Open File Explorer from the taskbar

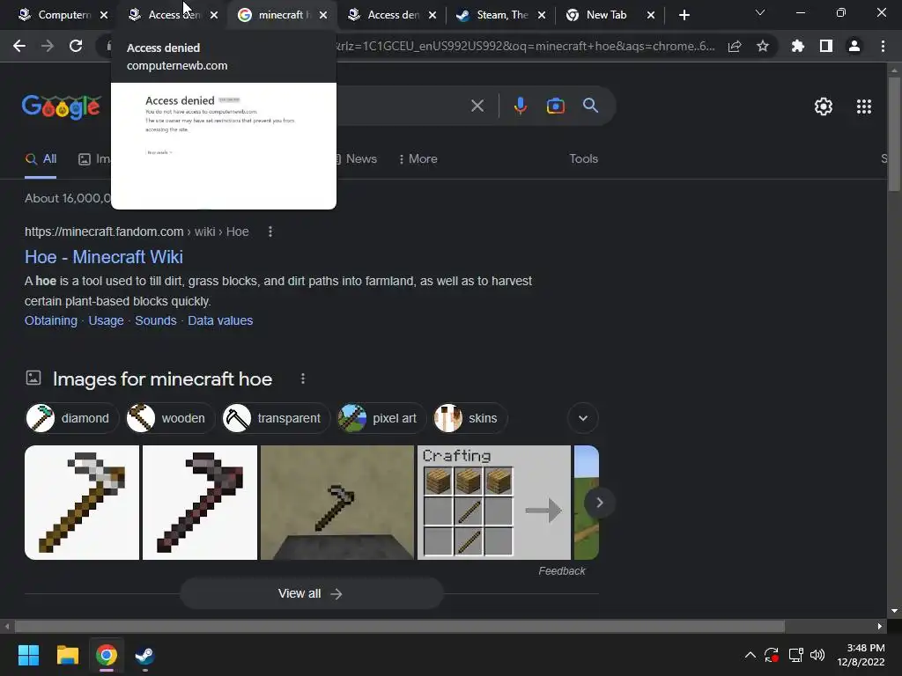[67, 655]
